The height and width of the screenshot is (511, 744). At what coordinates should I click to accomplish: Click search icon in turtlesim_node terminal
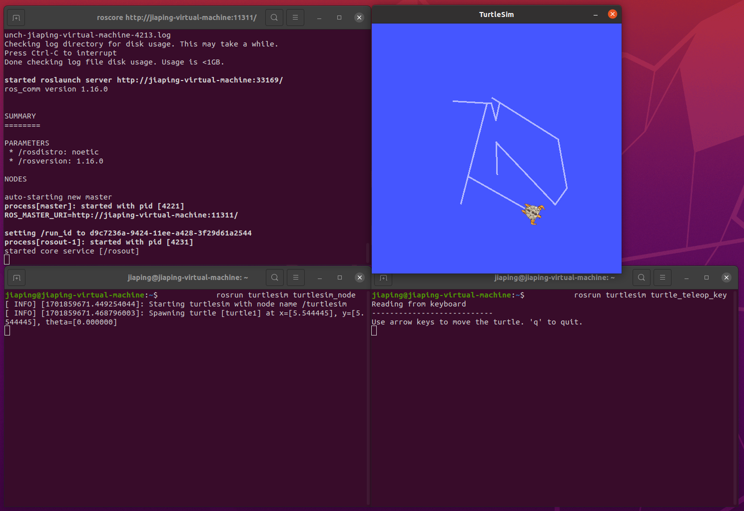(275, 277)
